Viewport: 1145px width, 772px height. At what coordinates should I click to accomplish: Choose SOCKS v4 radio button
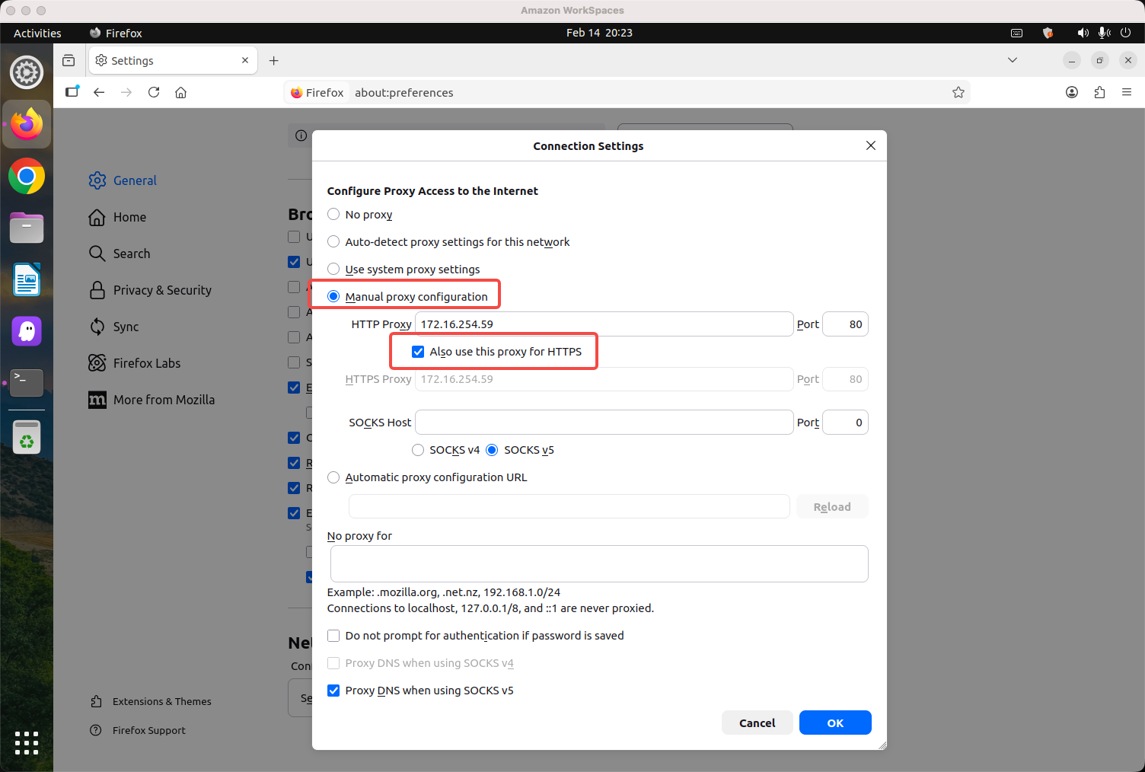(x=418, y=450)
